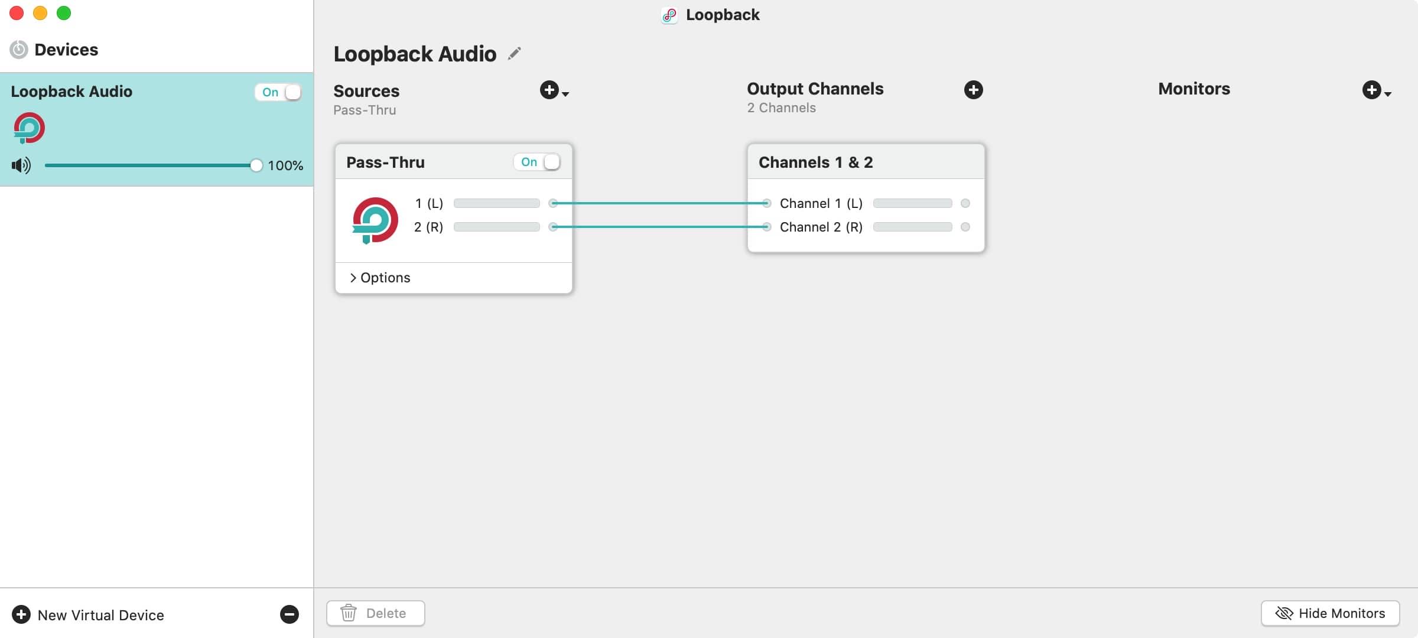The height and width of the screenshot is (638, 1418).
Task: Click the Loopback device logo in sidebar
Action: (29, 128)
